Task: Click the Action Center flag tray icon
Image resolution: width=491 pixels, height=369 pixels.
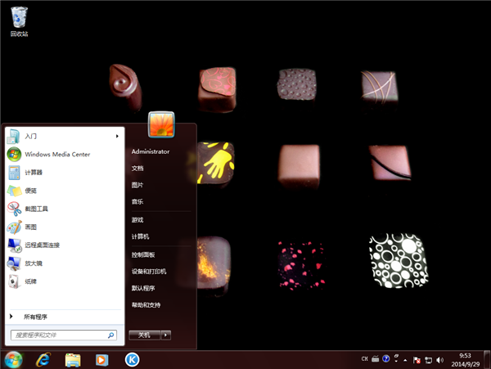Action: (x=417, y=359)
